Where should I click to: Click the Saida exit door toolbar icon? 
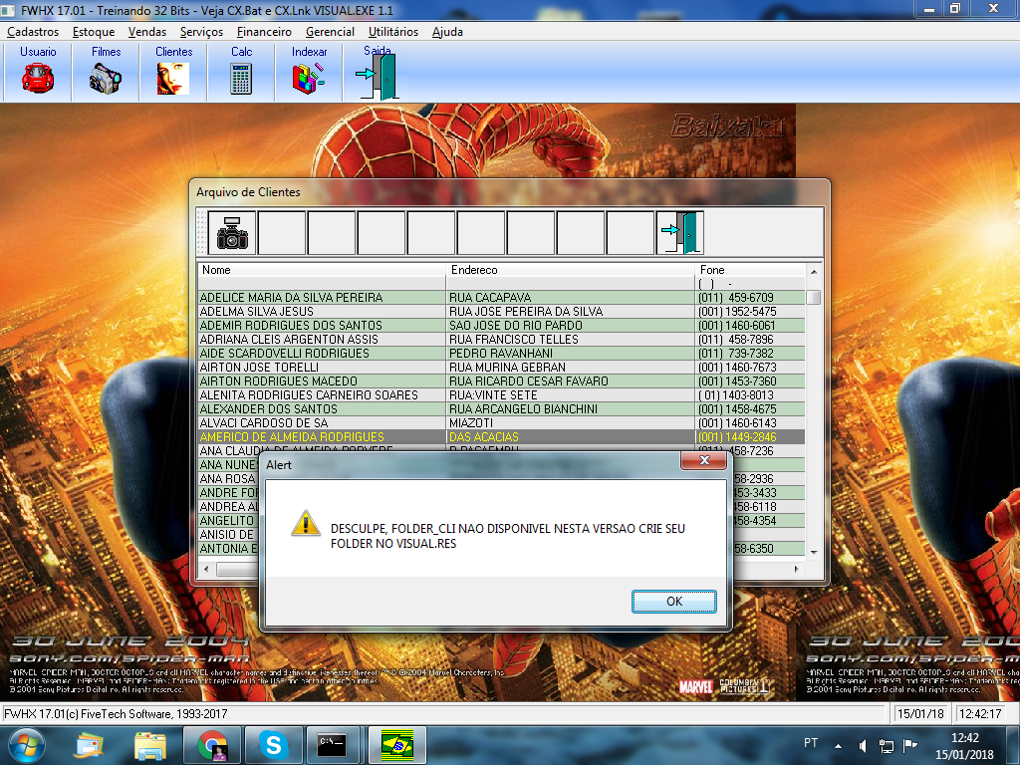coord(377,77)
